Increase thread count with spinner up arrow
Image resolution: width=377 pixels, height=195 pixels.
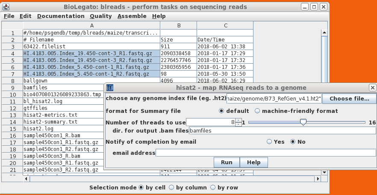pos(239,120)
